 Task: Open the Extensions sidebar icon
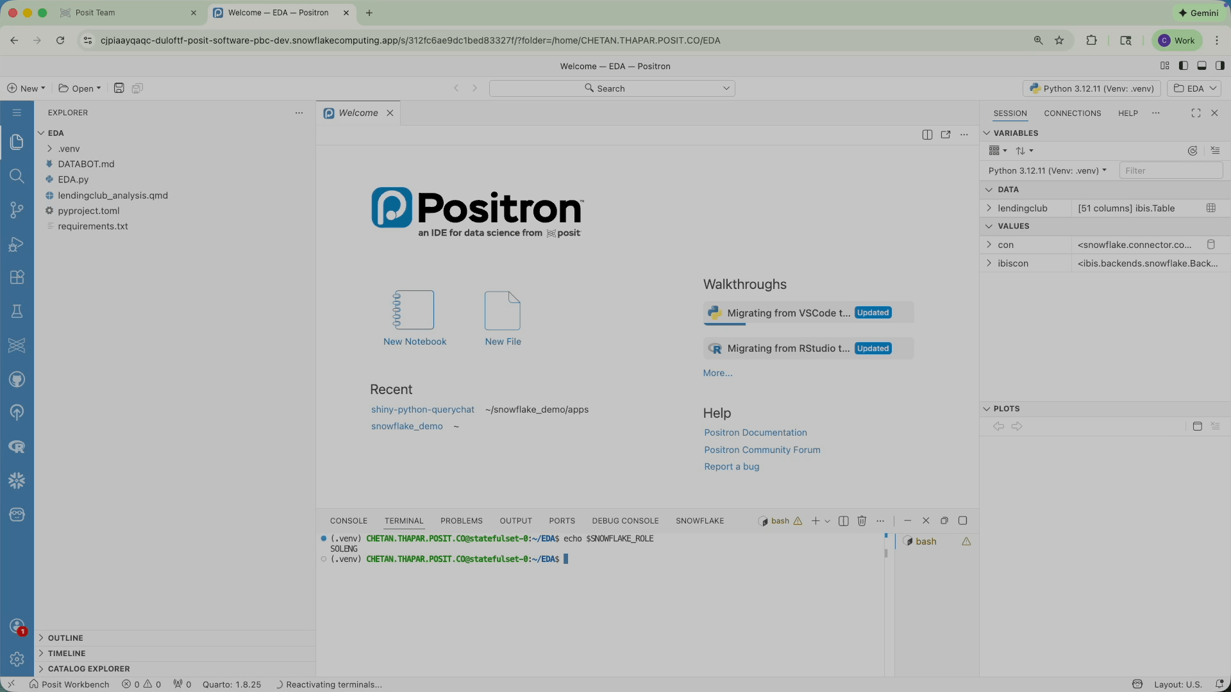pyautogui.click(x=17, y=277)
